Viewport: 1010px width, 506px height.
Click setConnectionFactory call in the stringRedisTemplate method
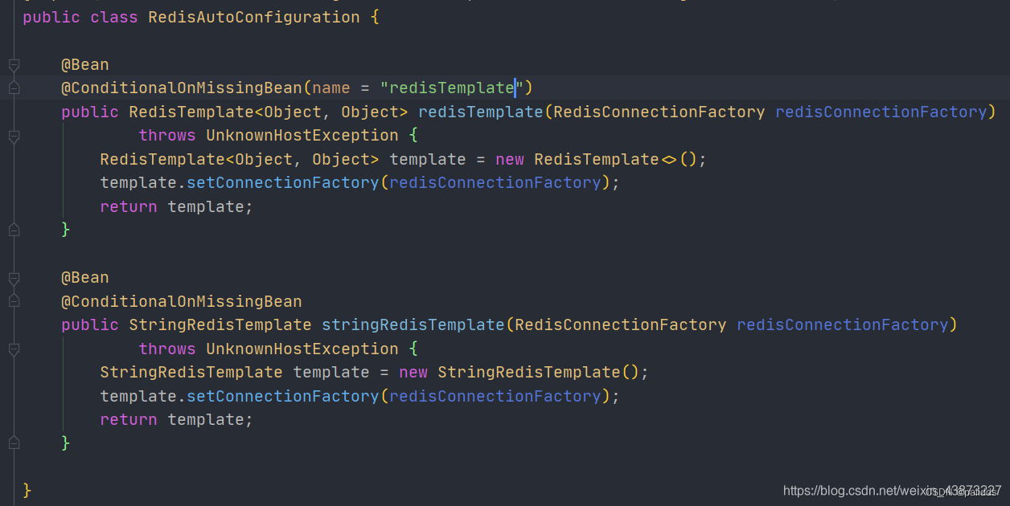coord(282,396)
